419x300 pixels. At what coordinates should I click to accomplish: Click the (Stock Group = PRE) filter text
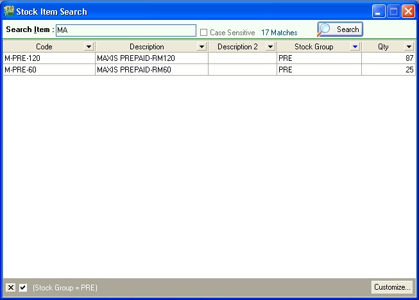[65, 288]
